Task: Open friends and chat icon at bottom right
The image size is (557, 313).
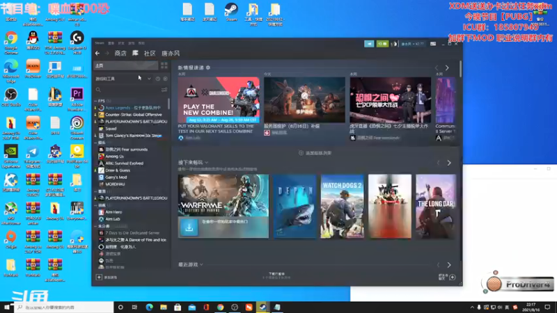Action: pyautogui.click(x=452, y=277)
